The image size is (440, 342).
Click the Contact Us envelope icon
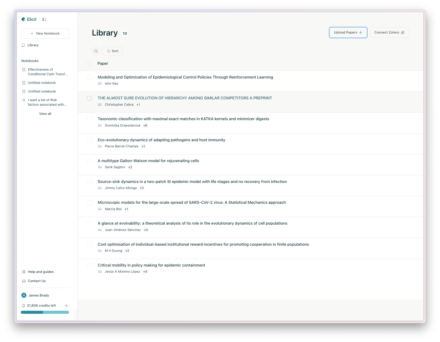(24, 281)
